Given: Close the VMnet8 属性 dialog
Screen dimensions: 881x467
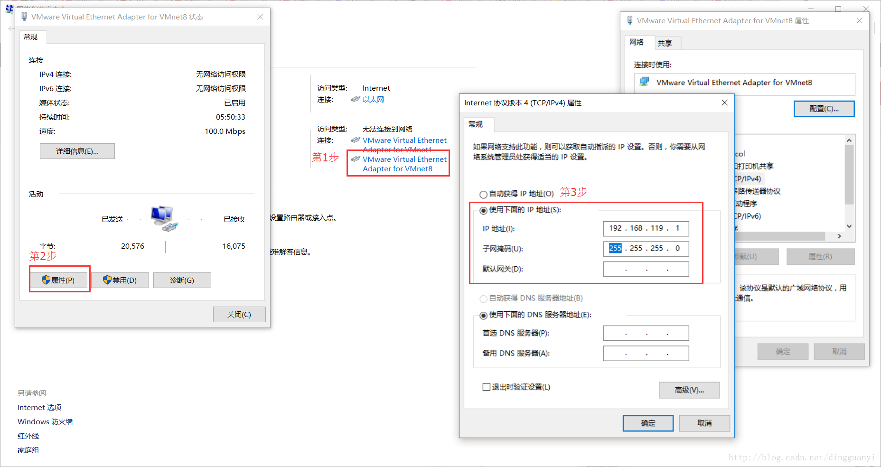Looking at the screenshot, I should tap(859, 20).
